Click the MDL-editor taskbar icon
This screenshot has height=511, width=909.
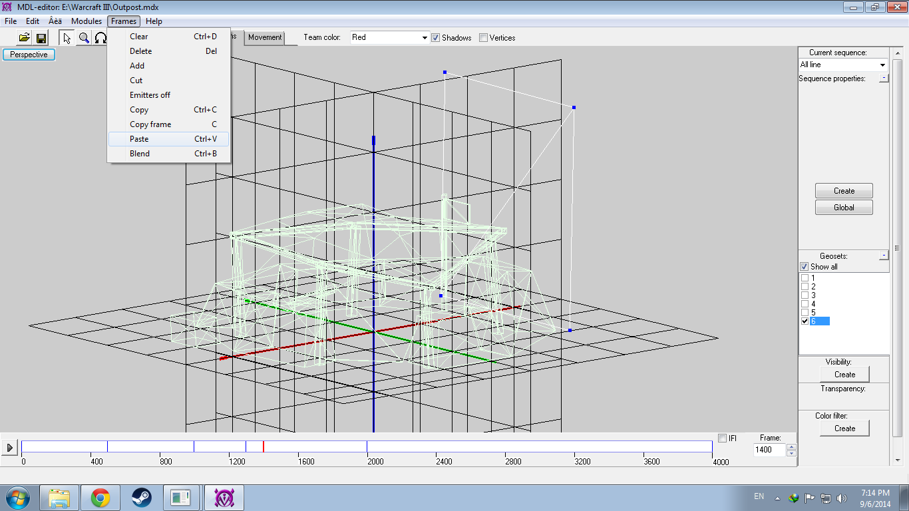[x=224, y=498]
